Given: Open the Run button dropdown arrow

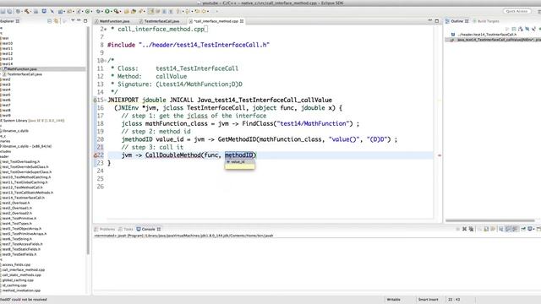Looking at the screenshot, I should pyautogui.click(x=111, y=12).
